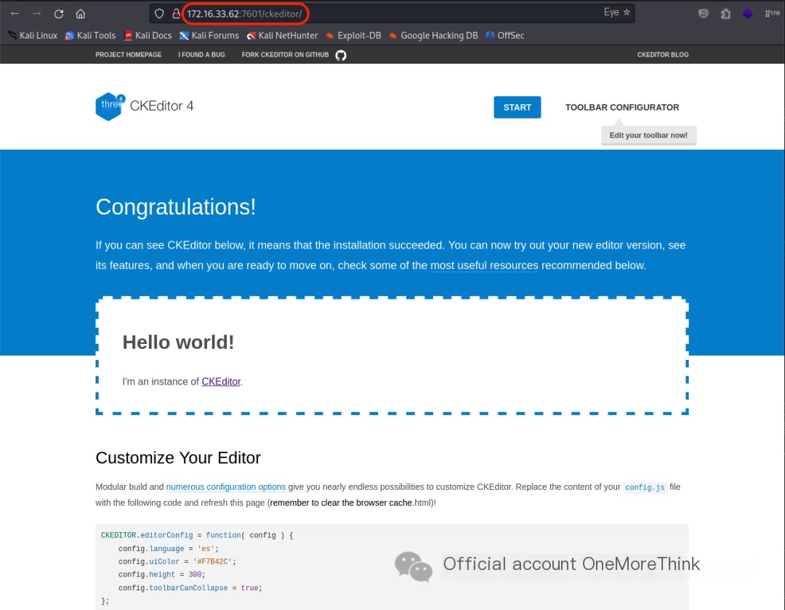Open I Found a Bug menu link

[201, 55]
